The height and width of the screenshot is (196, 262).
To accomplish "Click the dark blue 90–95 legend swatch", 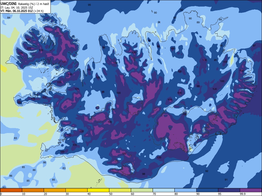I will [x=207, y=190].
